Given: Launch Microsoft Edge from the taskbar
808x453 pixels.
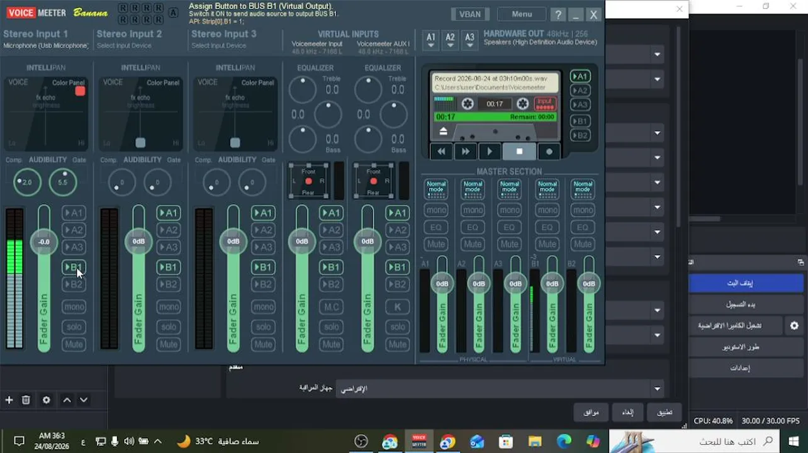Looking at the screenshot, I should coord(564,441).
